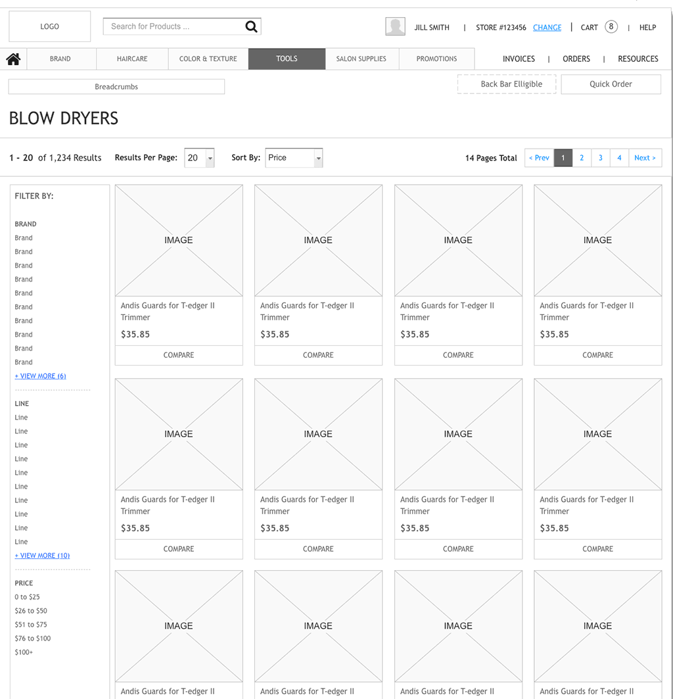Filter by price $51 to $75
Screen dimensions: 673x699
point(31,625)
